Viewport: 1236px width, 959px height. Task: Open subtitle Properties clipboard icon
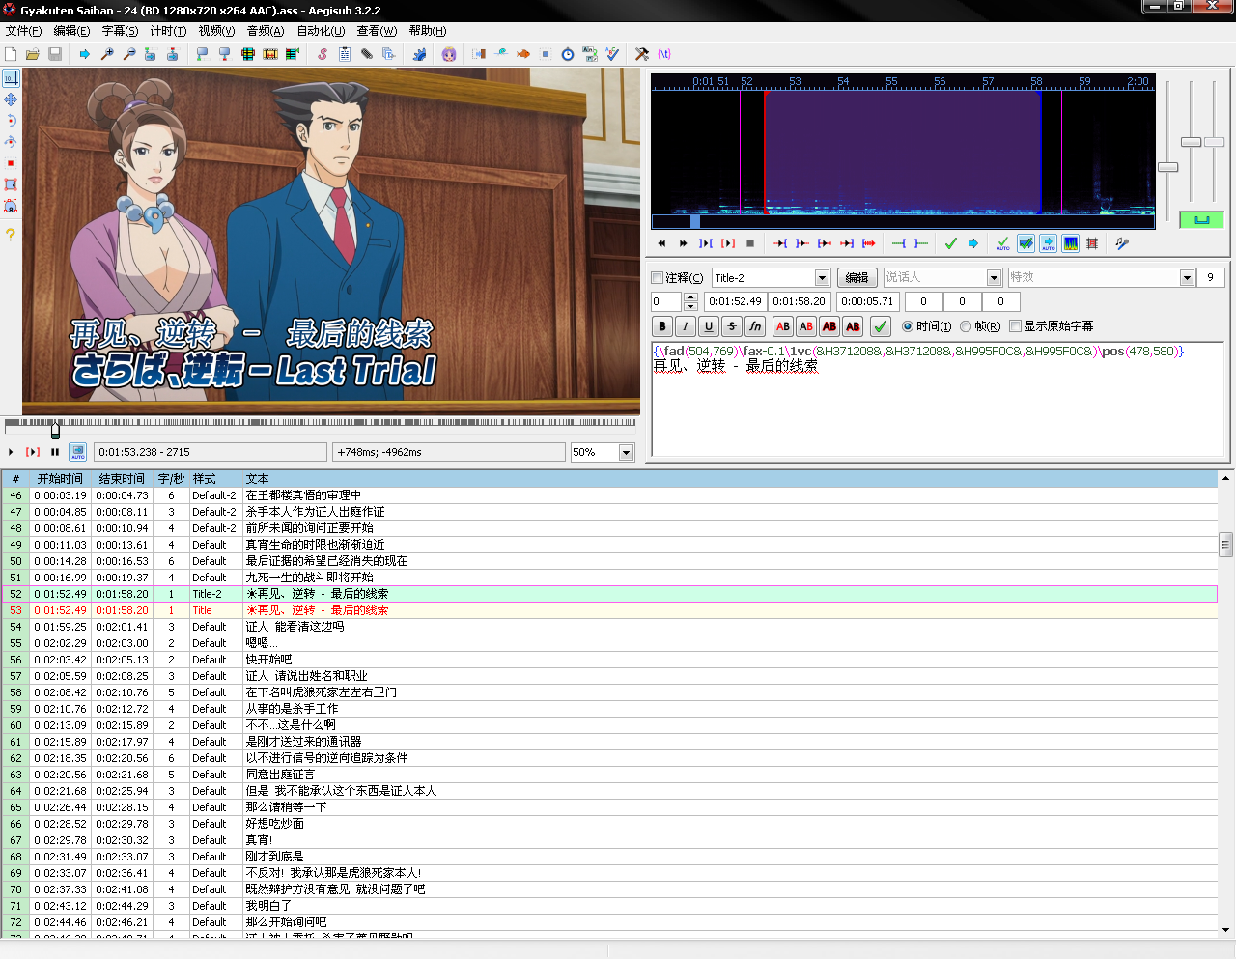click(345, 54)
